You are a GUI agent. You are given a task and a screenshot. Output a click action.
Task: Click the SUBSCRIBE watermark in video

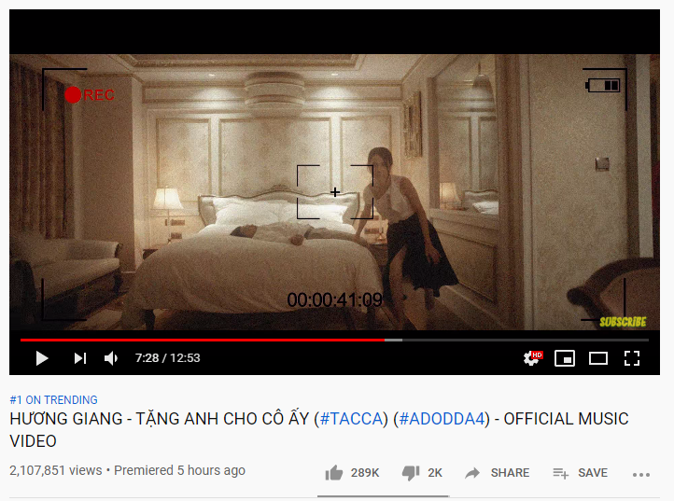(623, 322)
